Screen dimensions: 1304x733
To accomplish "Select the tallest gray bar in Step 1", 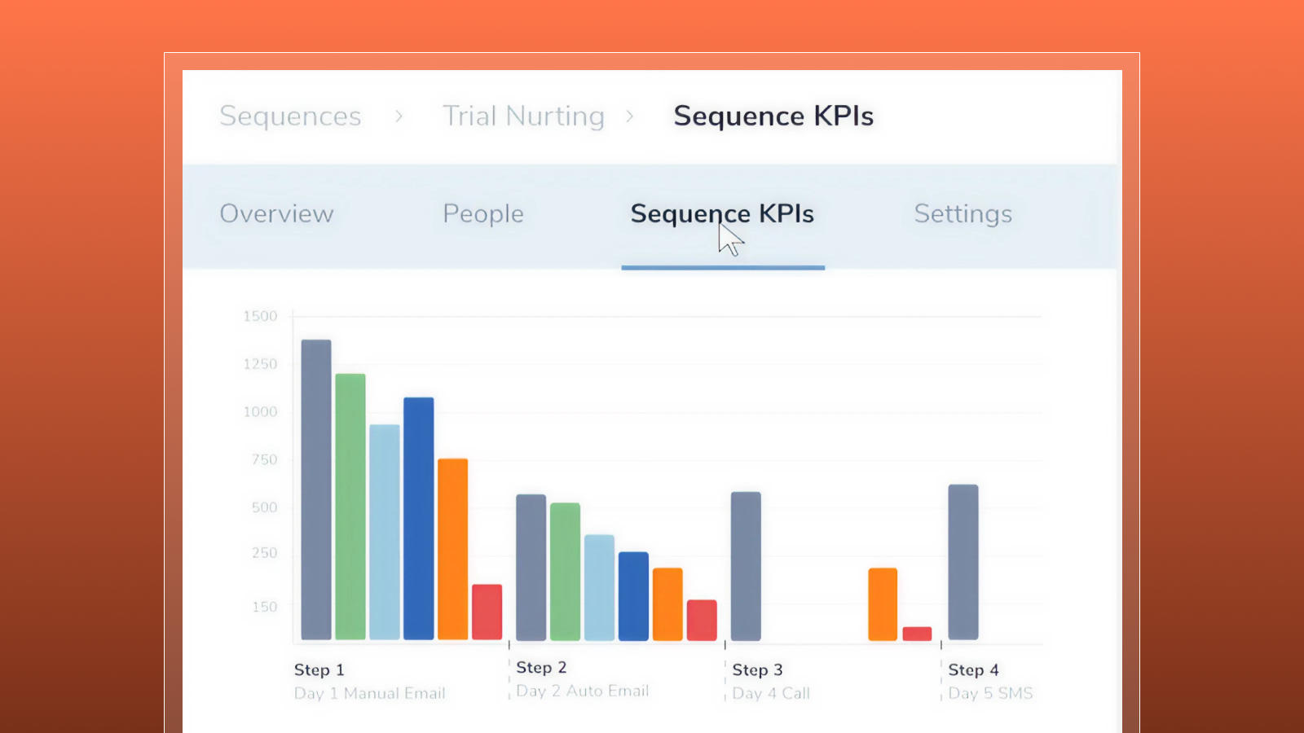I will coord(315,489).
